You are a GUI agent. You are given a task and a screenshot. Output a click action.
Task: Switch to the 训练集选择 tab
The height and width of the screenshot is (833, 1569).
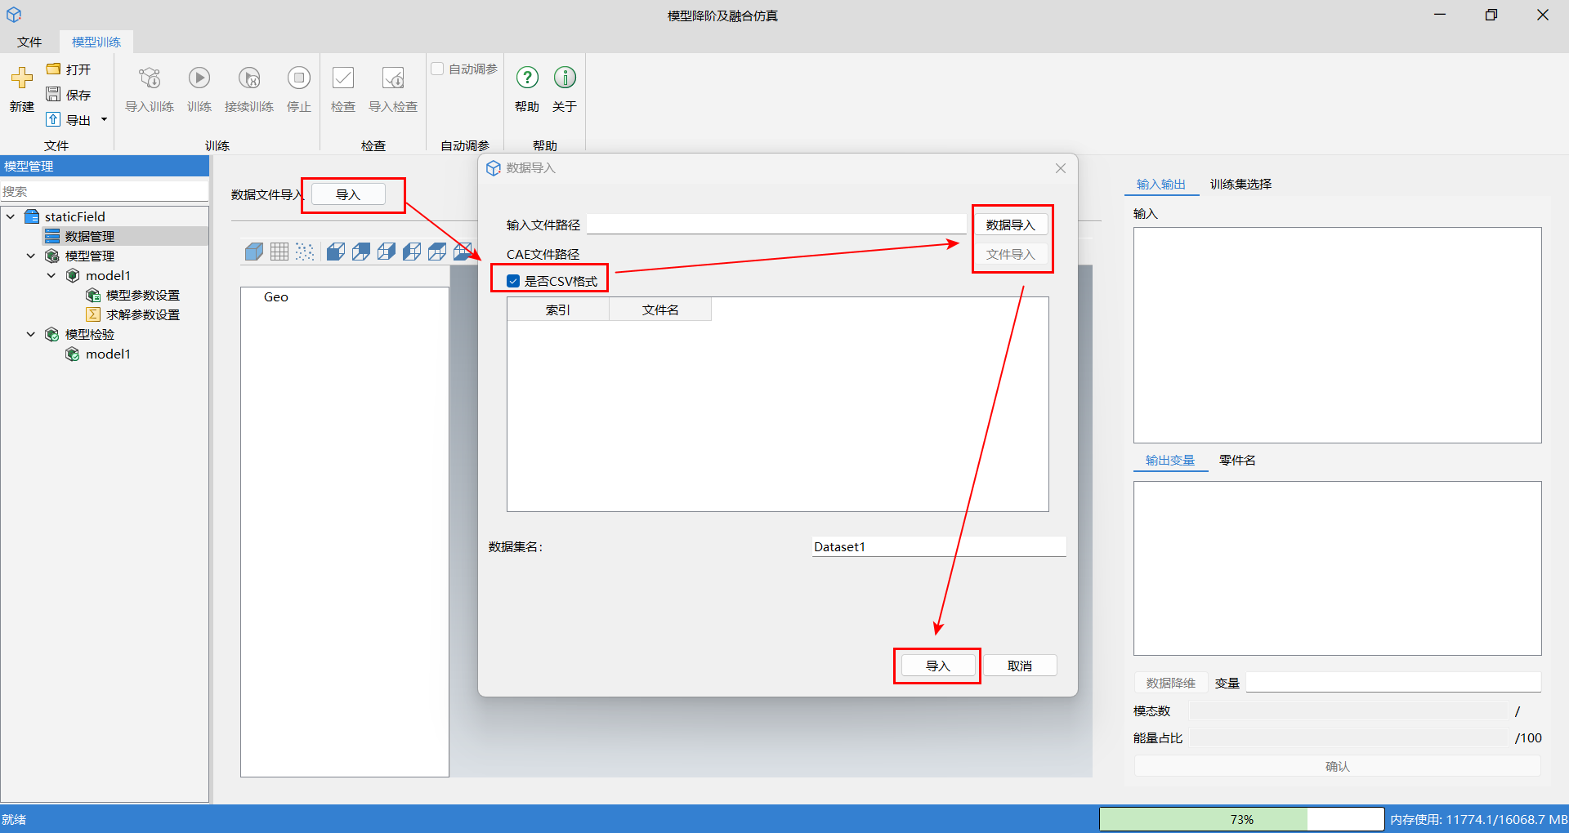click(x=1240, y=185)
